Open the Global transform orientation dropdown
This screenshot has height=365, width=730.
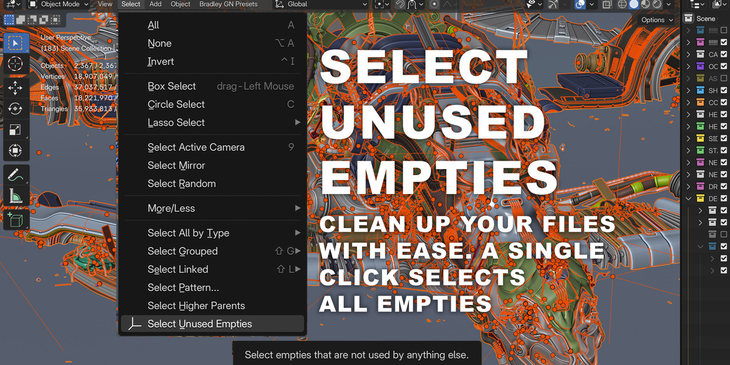pyautogui.click(x=321, y=4)
